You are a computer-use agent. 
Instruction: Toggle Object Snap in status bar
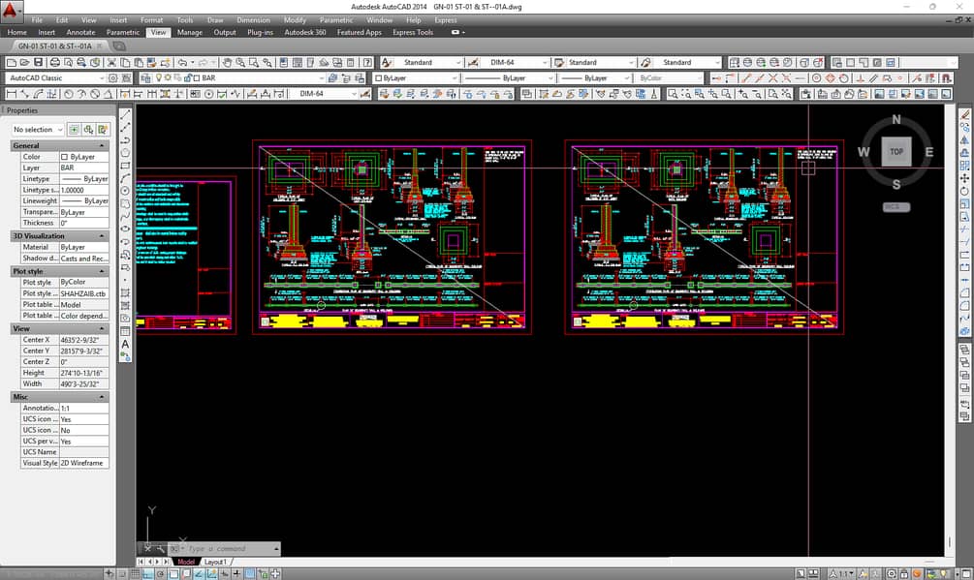click(173, 574)
